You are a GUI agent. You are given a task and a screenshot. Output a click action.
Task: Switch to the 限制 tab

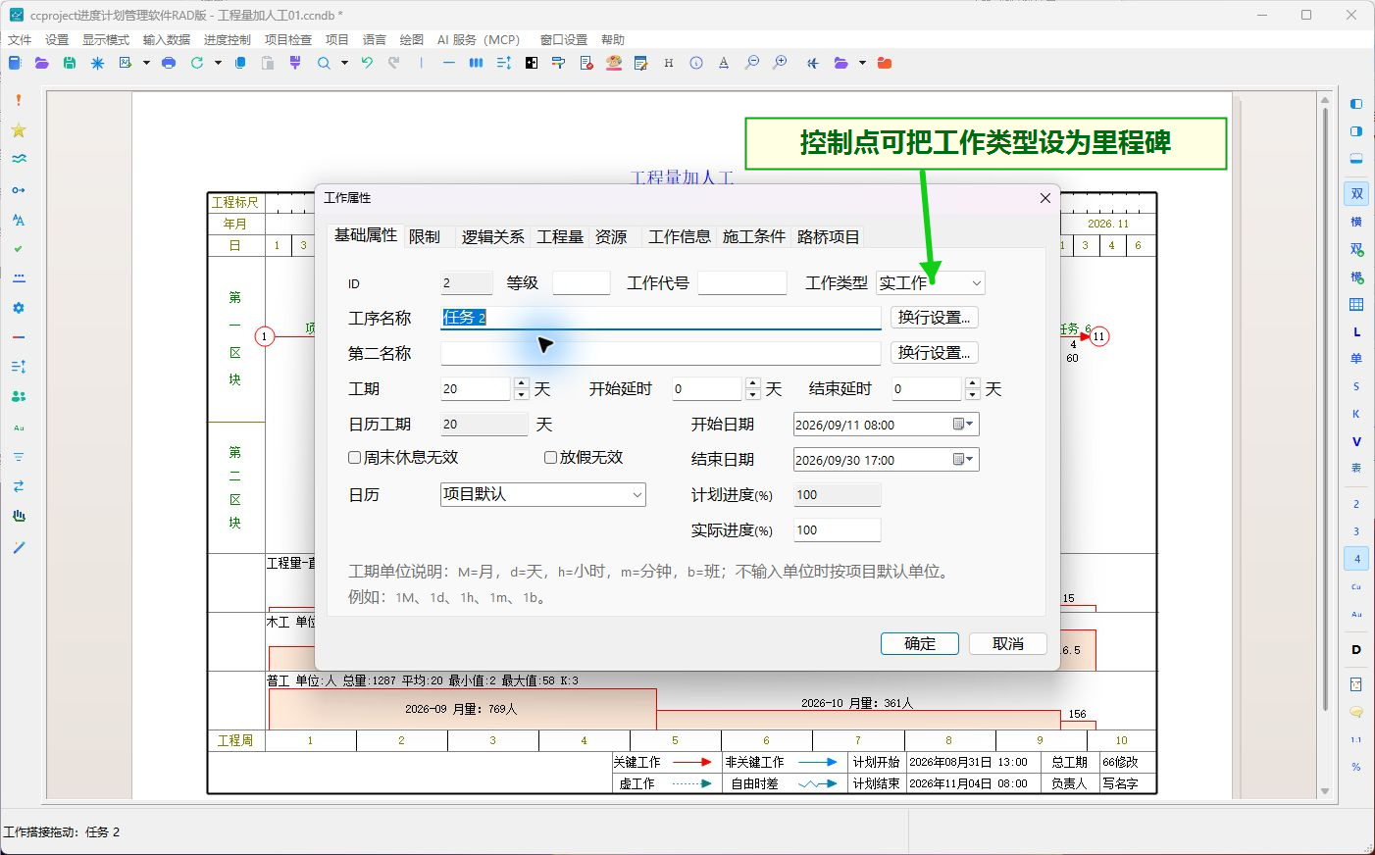pyautogui.click(x=425, y=237)
